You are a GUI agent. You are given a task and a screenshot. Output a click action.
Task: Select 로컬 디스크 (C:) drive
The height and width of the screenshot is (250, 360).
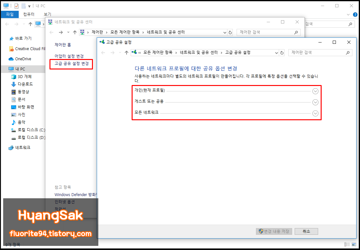point(28,130)
